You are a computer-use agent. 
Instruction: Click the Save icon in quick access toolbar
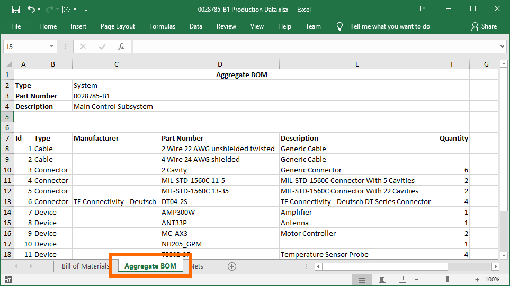(15, 9)
